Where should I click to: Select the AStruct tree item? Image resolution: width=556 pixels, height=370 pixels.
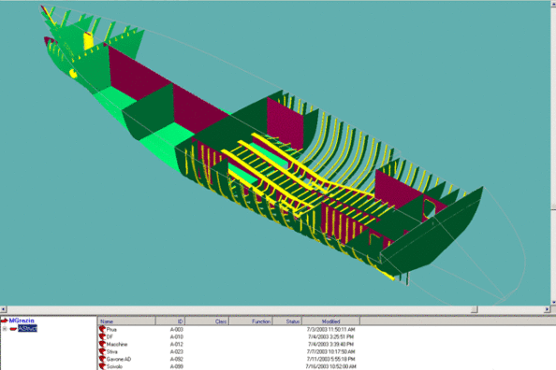[x=27, y=329]
